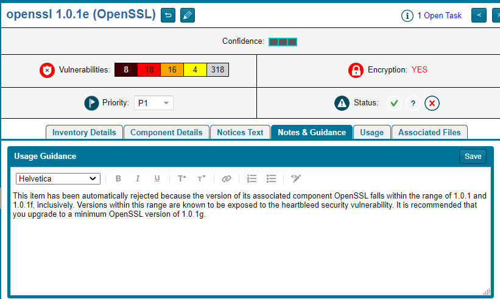Switch to Usage tab
Screen dimensions: 500x299
click(x=372, y=132)
